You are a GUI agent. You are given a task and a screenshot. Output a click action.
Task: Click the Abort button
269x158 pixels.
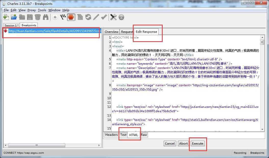coord(183,143)
